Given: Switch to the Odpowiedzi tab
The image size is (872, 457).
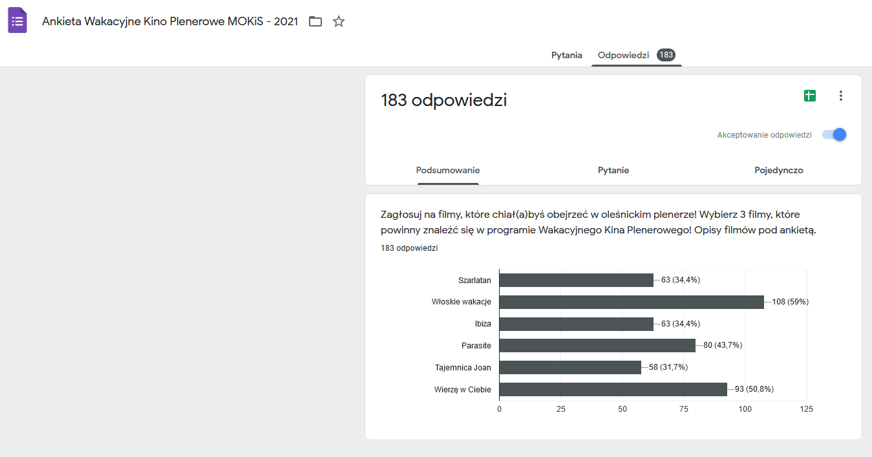Looking at the screenshot, I should tap(636, 55).
